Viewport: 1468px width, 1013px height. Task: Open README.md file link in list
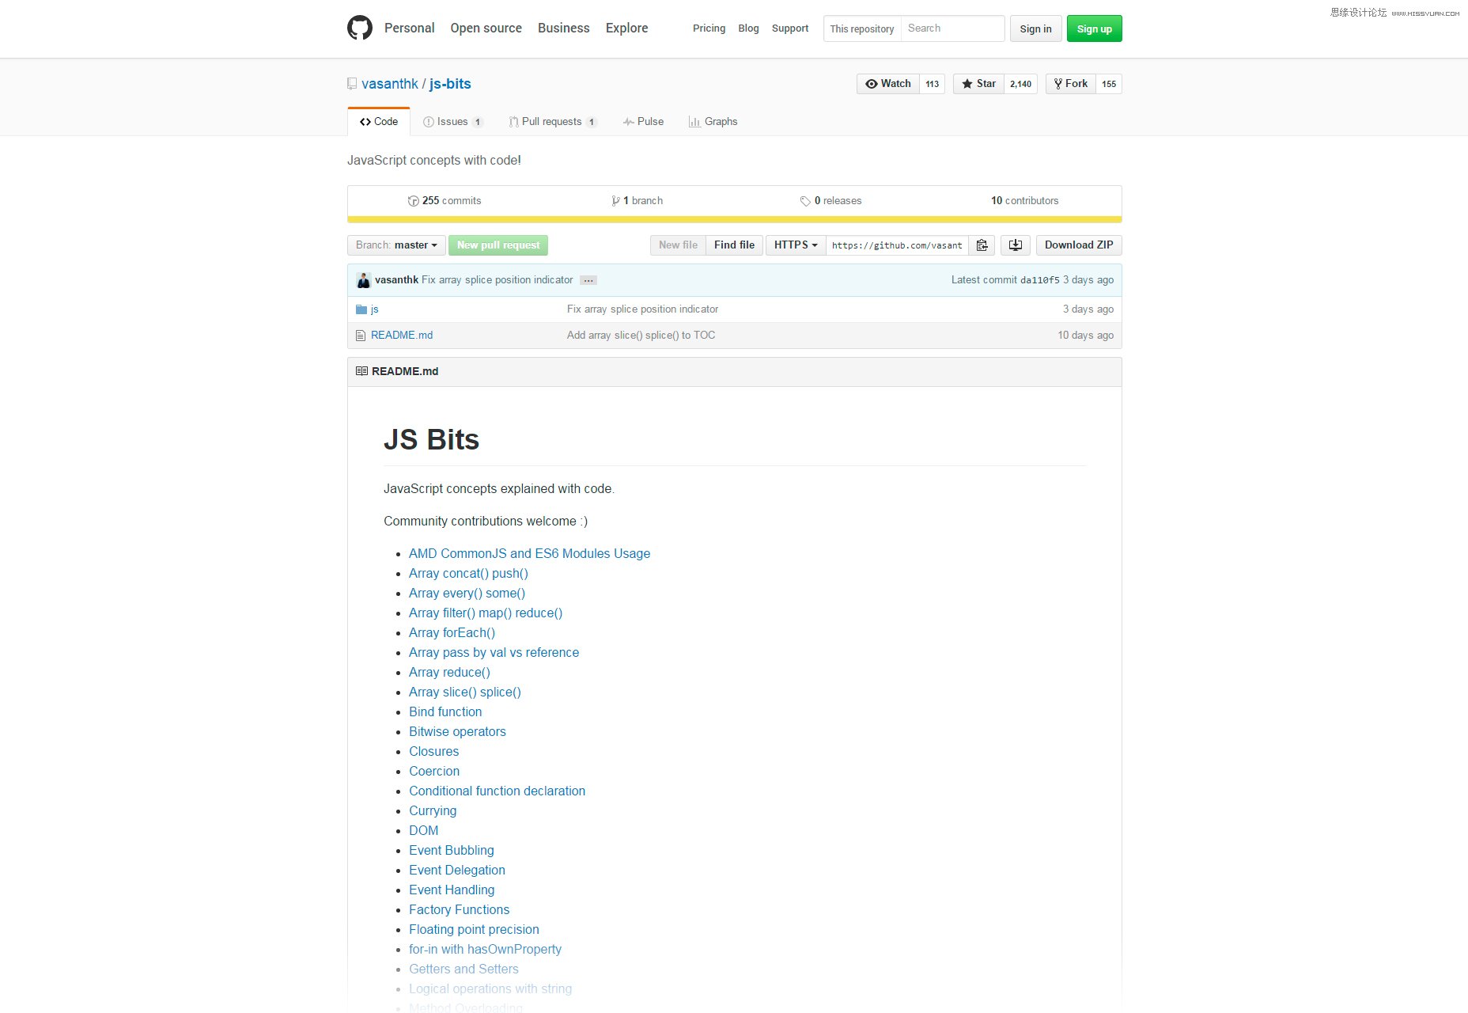click(x=402, y=336)
